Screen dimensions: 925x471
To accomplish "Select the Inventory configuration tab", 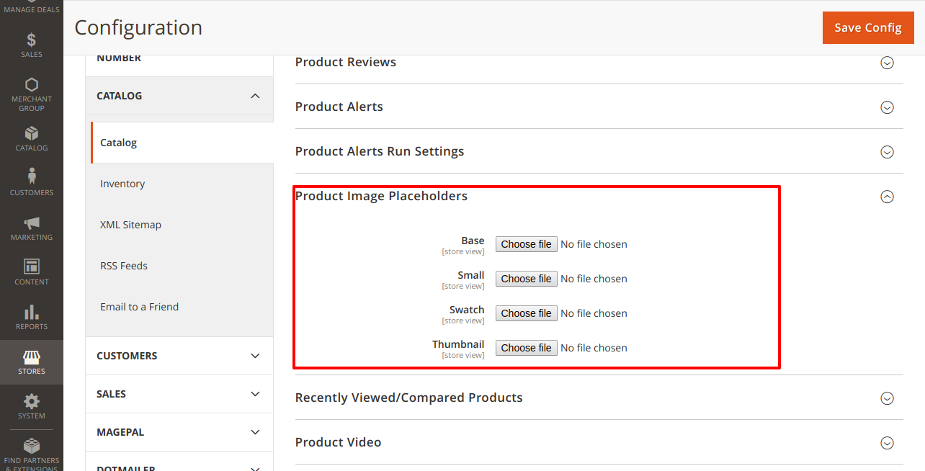I will point(122,184).
